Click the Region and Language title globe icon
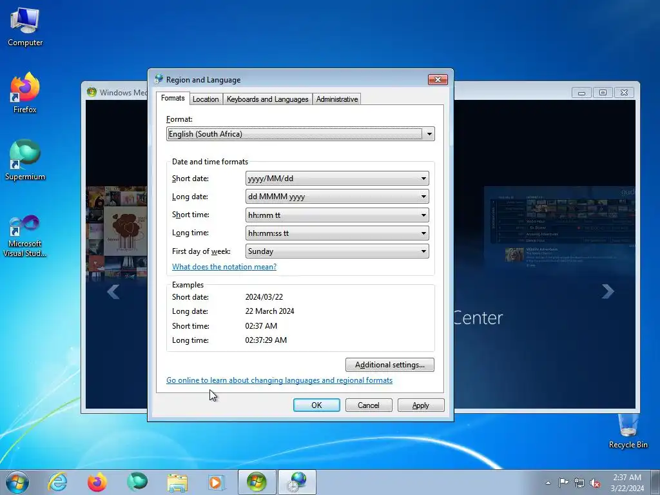 [159, 79]
